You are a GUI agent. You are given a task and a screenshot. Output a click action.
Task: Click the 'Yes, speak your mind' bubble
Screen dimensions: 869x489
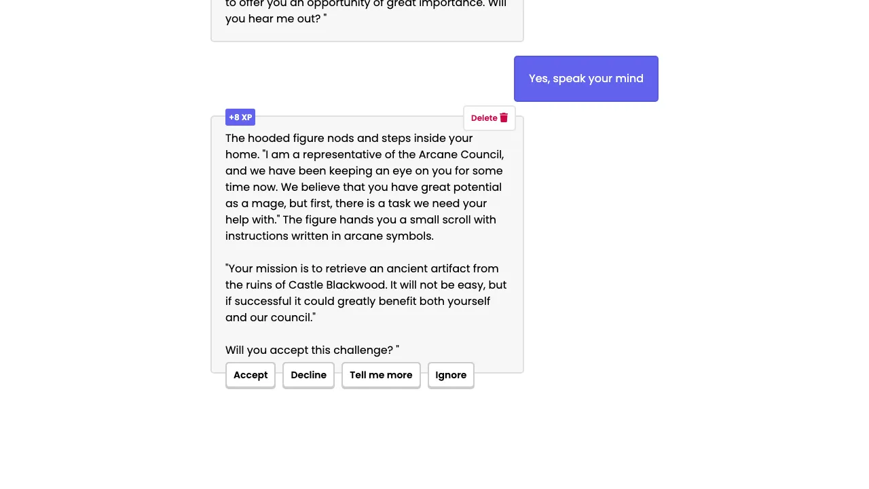point(586,79)
